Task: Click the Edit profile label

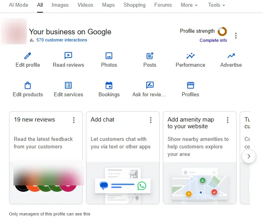Action: click(28, 65)
